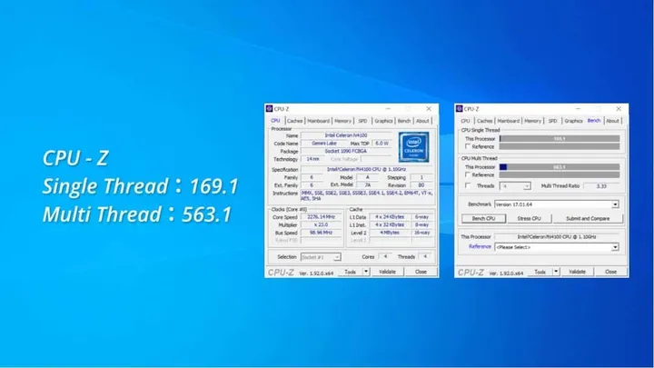Click the Core Speed value field
This screenshot has height=368, width=654.
[322, 217]
